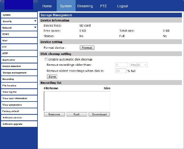
Task: Go to Software upgrade page
Action: pos(19,124)
